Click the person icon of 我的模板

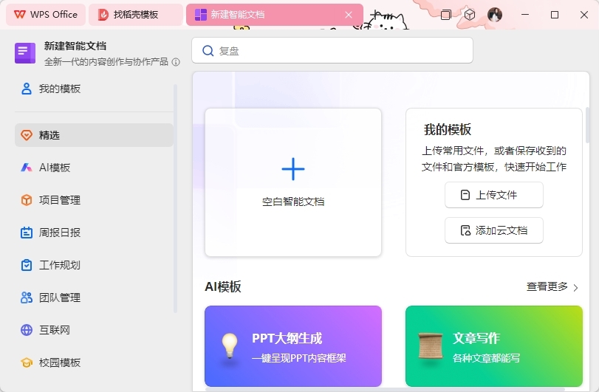coord(27,89)
